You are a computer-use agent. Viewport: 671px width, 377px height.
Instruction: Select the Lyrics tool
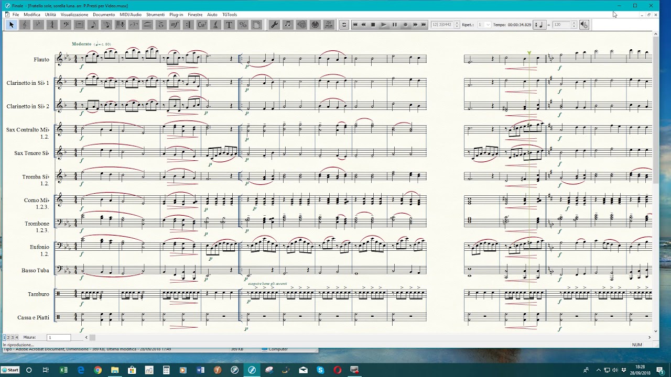[x=215, y=25]
